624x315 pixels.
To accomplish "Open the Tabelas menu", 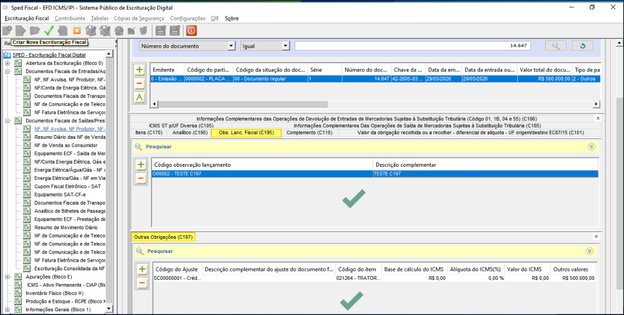I will pyautogui.click(x=99, y=18).
